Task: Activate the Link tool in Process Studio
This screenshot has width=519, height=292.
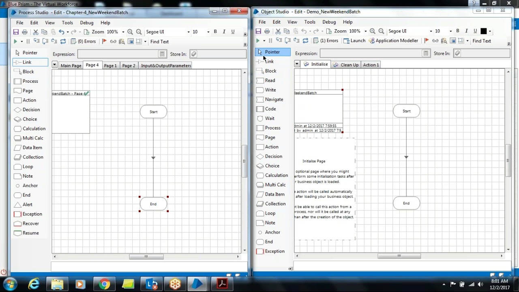Action: pyautogui.click(x=30, y=62)
